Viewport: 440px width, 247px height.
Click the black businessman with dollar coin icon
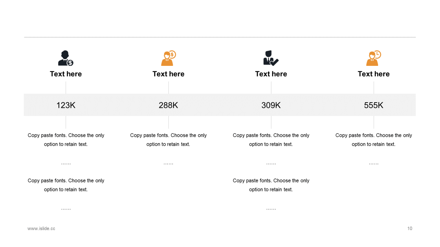coord(66,58)
